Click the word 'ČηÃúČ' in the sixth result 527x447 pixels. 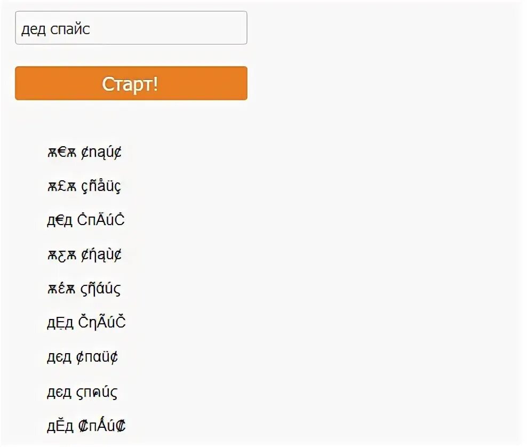coord(102,323)
